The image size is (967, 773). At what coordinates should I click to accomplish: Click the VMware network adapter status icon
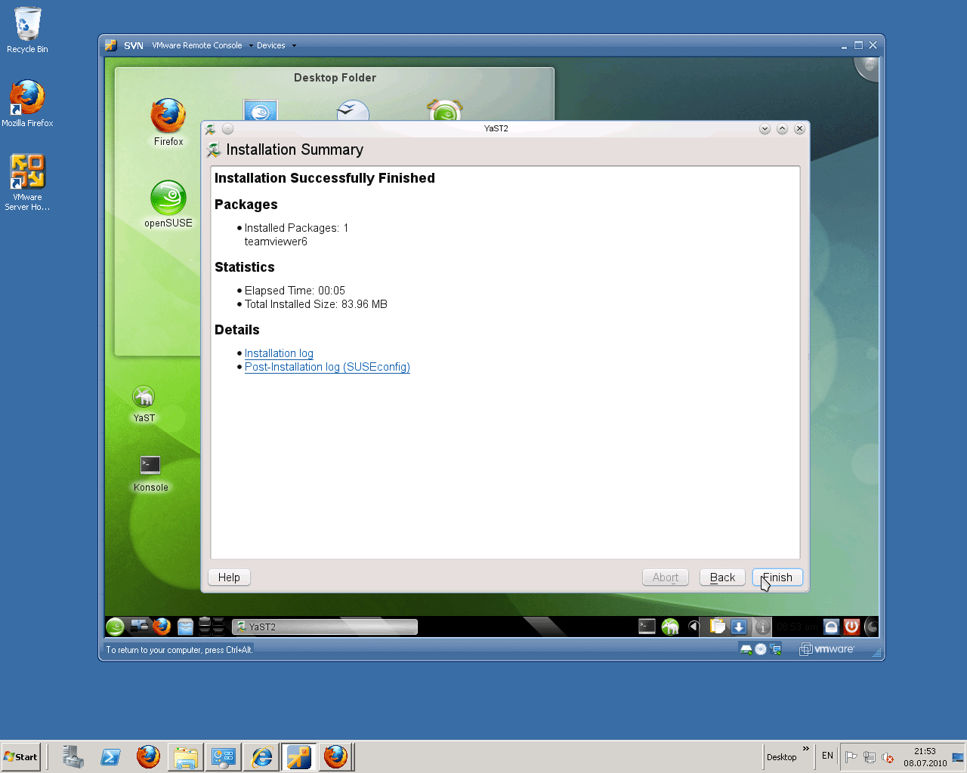pos(775,649)
